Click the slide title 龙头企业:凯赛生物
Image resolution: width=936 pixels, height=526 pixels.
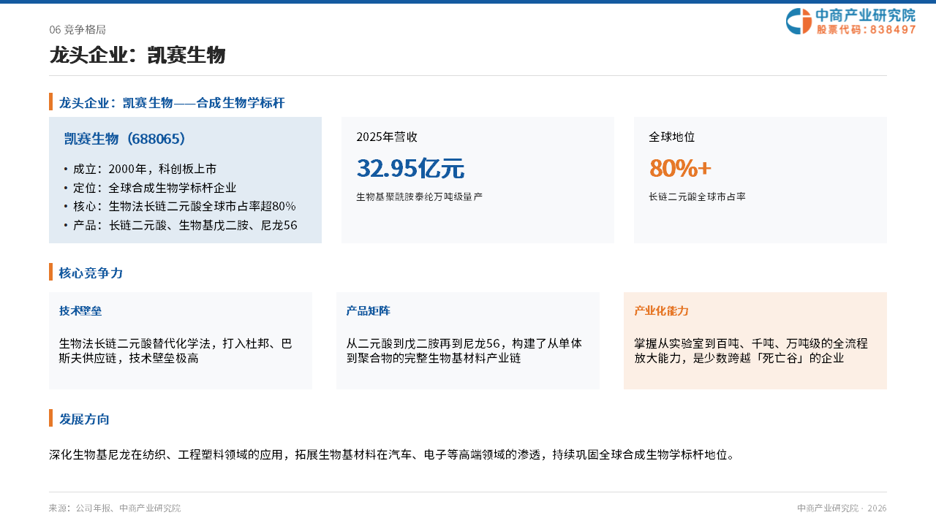[x=137, y=56]
